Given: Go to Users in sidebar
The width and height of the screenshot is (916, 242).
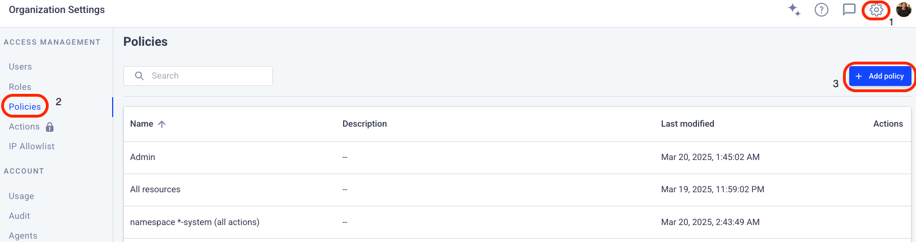Looking at the screenshot, I should [x=20, y=67].
